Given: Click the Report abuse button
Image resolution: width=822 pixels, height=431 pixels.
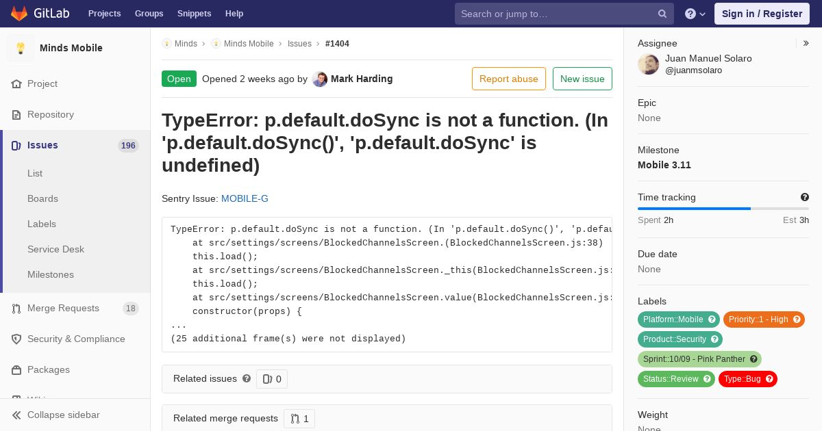Looking at the screenshot, I should coord(509,79).
